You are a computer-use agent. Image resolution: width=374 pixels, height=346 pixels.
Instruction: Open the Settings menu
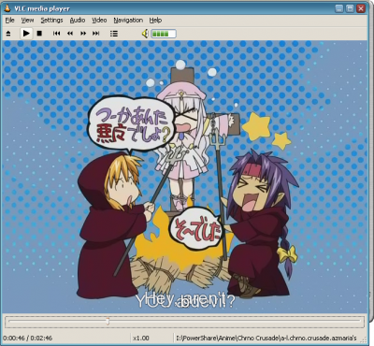(51, 21)
